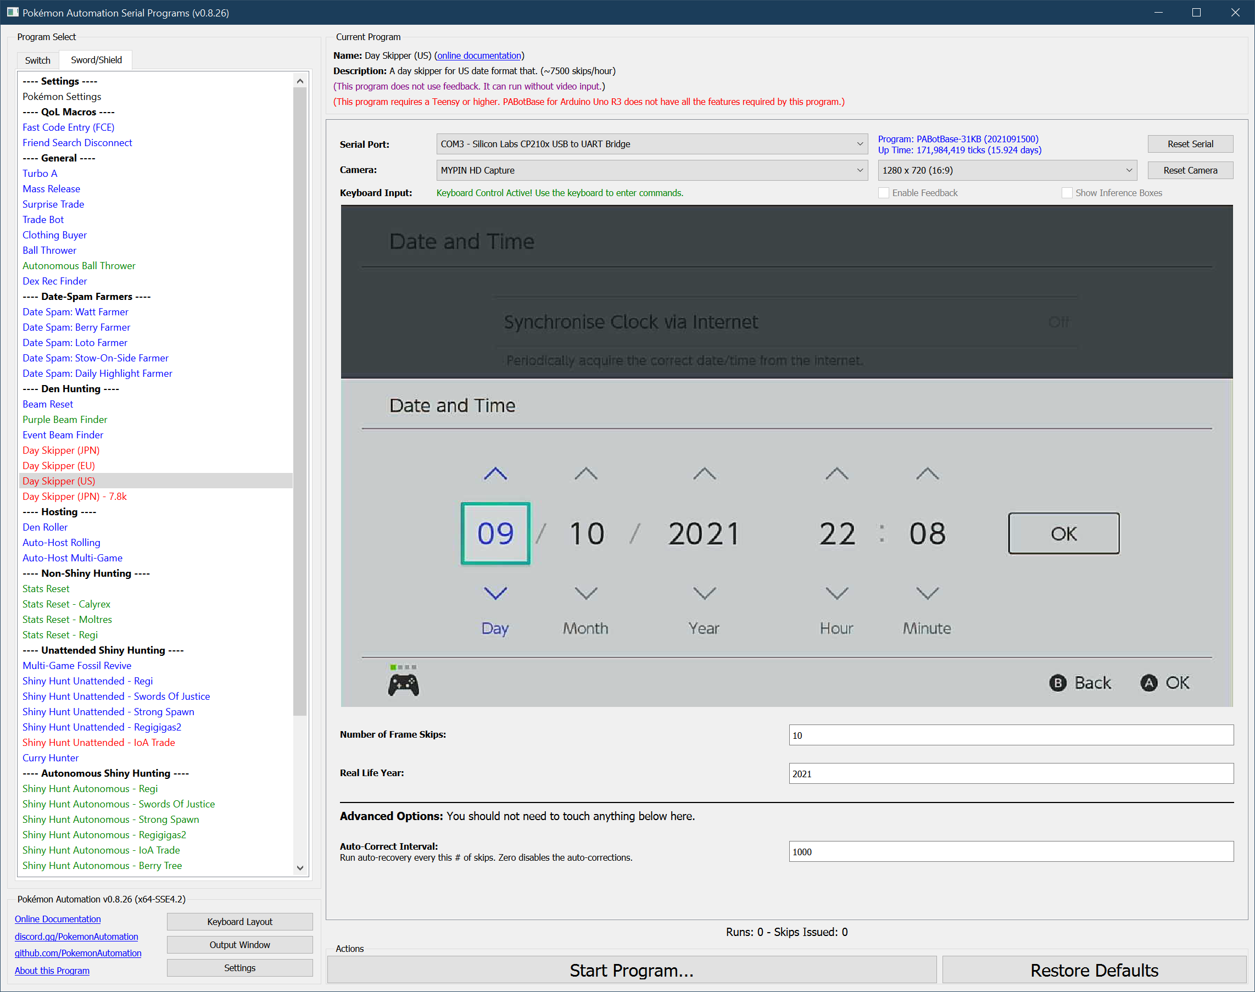Click the down chevron below Day value
1255x992 pixels.
click(495, 593)
